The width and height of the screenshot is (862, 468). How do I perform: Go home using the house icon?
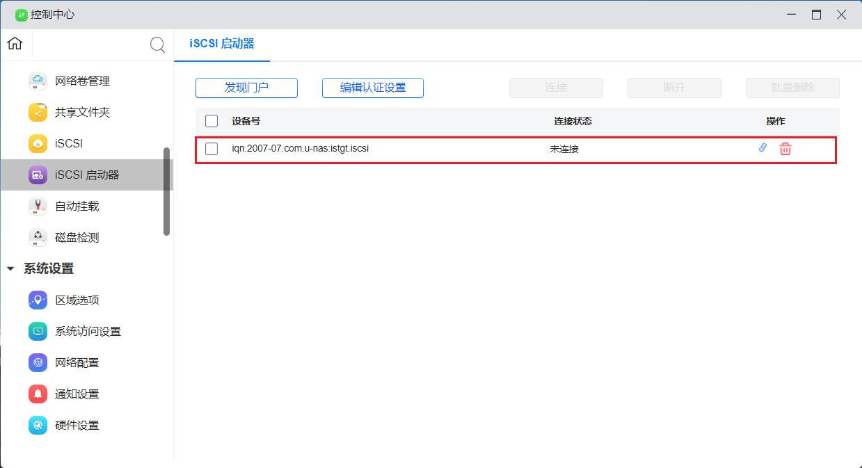[14, 43]
